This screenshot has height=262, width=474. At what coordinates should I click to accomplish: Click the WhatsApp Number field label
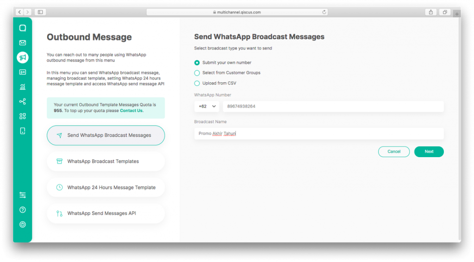[212, 95]
